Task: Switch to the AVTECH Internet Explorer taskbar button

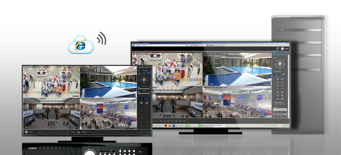Action: pos(219,126)
